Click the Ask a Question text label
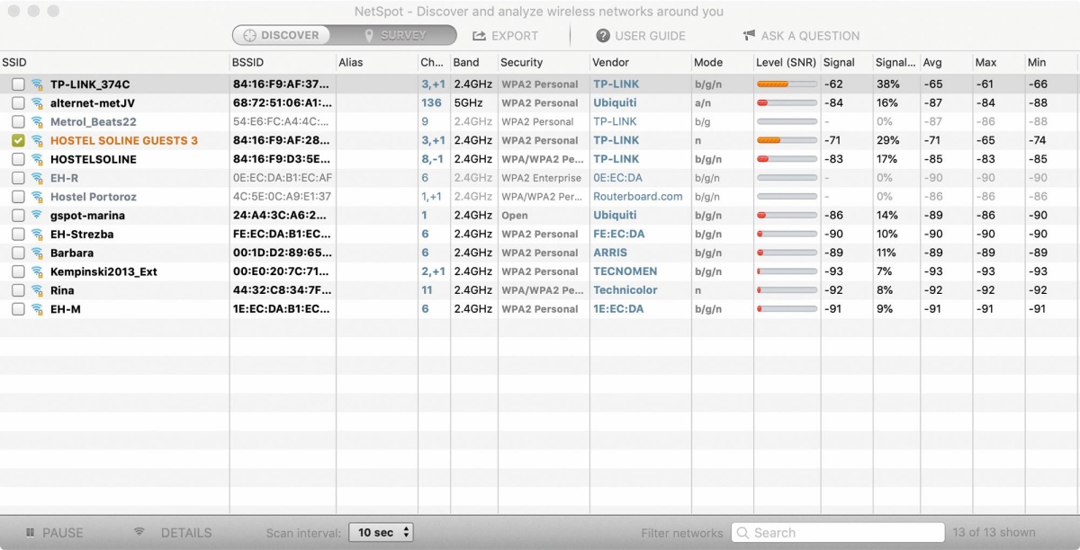The width and height of the screenshot is (1080, 550). (810, 36)
